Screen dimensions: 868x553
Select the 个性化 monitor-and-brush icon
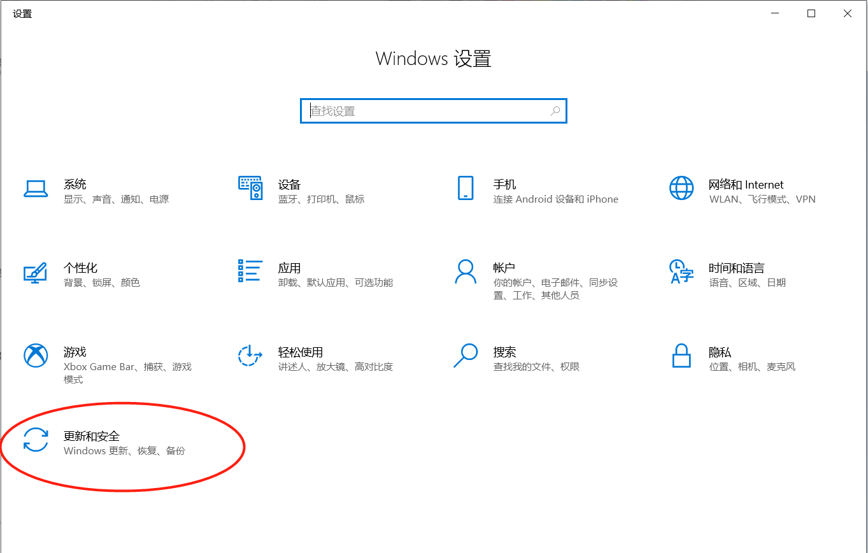36,273
